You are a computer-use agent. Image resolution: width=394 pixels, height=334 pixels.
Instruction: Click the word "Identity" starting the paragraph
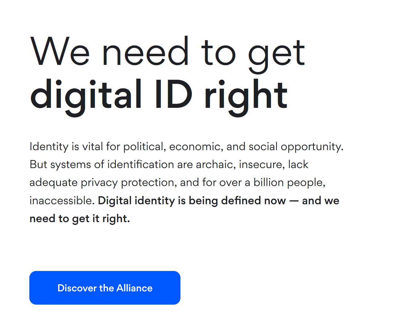[x=49, y=146]
